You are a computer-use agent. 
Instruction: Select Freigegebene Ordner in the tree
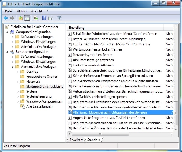pyautogui.click(x=42, y=77)
